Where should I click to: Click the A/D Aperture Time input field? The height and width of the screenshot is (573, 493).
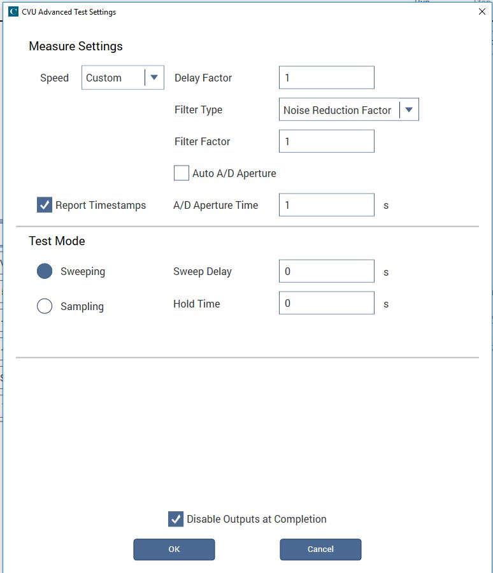point(326,205)
